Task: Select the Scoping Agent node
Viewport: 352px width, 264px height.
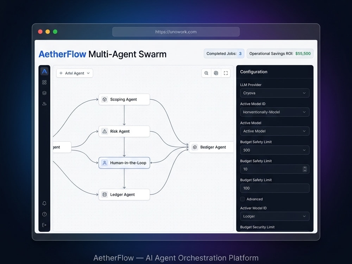Action: [124, 100]
